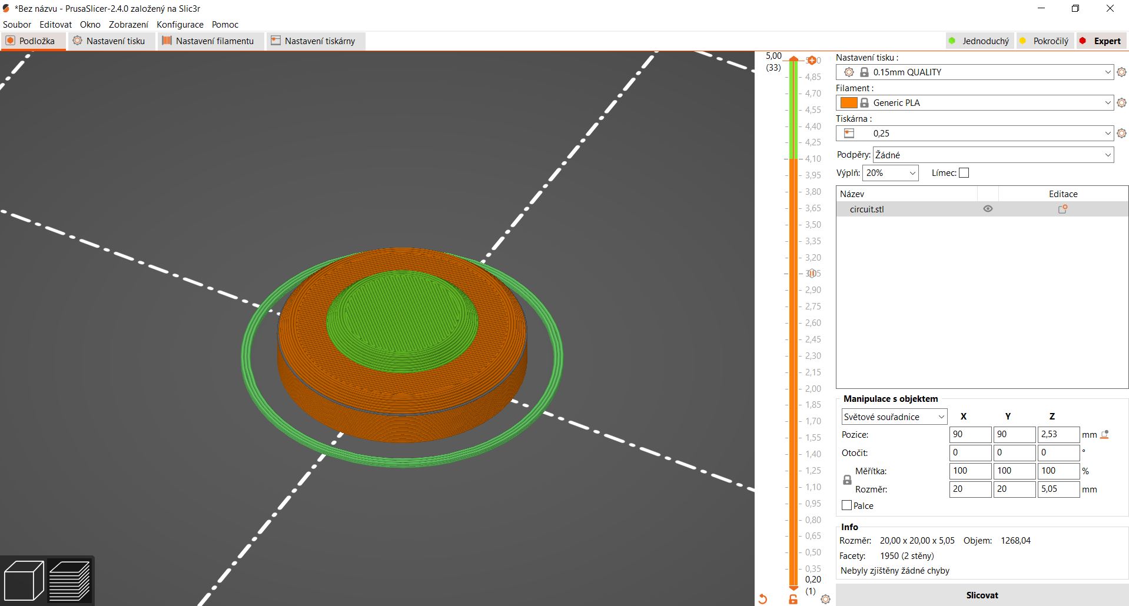Switch to Nastavení filamentu tab
1129x606 pixels.
pos(208,41)
